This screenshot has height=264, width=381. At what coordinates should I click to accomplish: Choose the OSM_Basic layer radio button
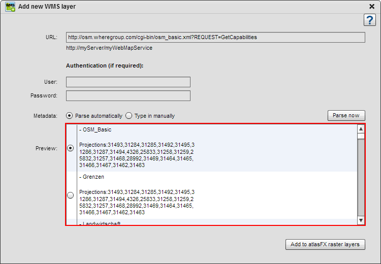click(71, 148)
